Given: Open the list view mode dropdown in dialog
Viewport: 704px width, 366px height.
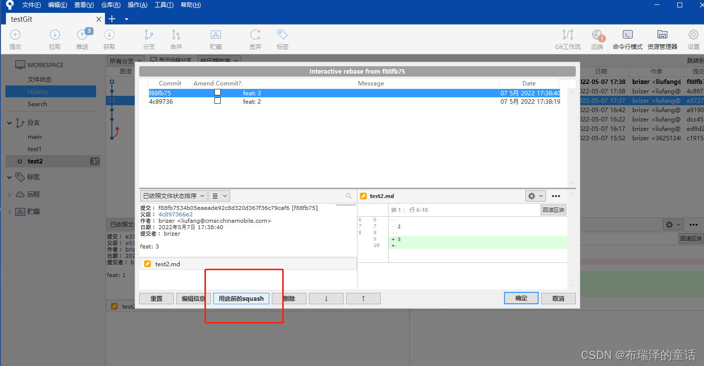Looking at the screenshot, I should 219,196.
